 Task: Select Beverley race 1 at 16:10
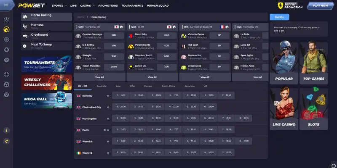pyautogui.click(x=120, y=95)
